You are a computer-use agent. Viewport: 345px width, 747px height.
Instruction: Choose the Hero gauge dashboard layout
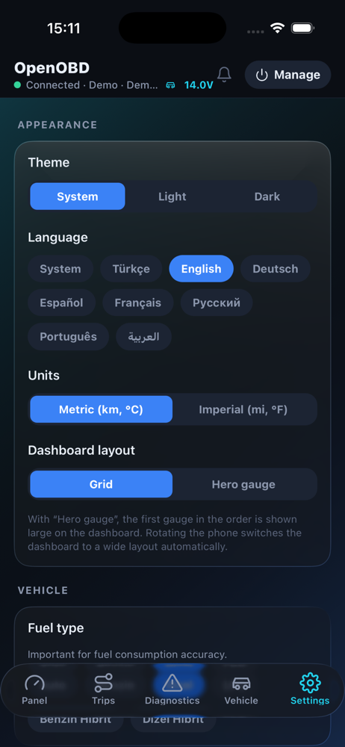coord(243,484)
